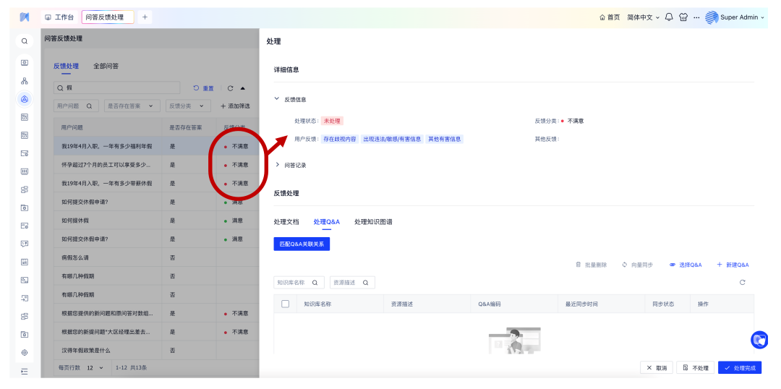This screenshot has height=389, width=781.
Task: Click the search icon in left sidebar
Action: 24,41
